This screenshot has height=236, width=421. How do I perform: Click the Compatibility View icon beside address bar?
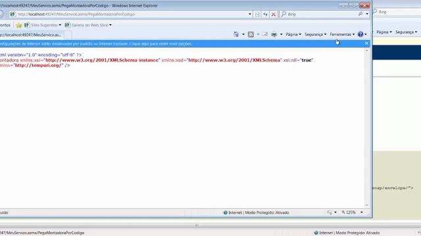[x=257, y=14]
